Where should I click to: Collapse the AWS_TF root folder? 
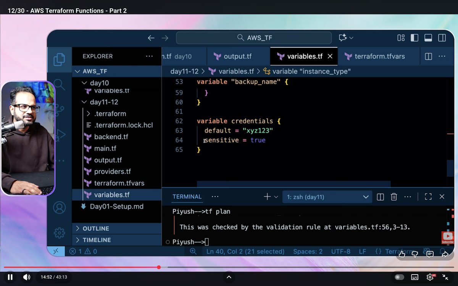117,71
